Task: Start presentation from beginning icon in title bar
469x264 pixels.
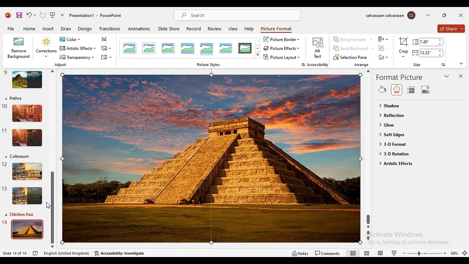Action: [52, 15]
